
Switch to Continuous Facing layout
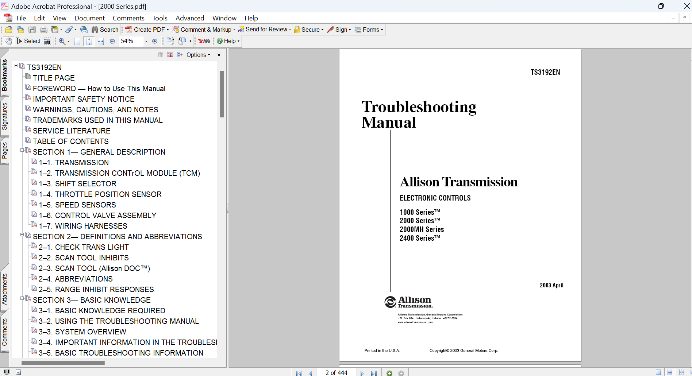click(x=681, y=372)
